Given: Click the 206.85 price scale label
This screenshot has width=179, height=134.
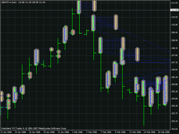Looking at the screenshot, I should click(x=174, y=69).
